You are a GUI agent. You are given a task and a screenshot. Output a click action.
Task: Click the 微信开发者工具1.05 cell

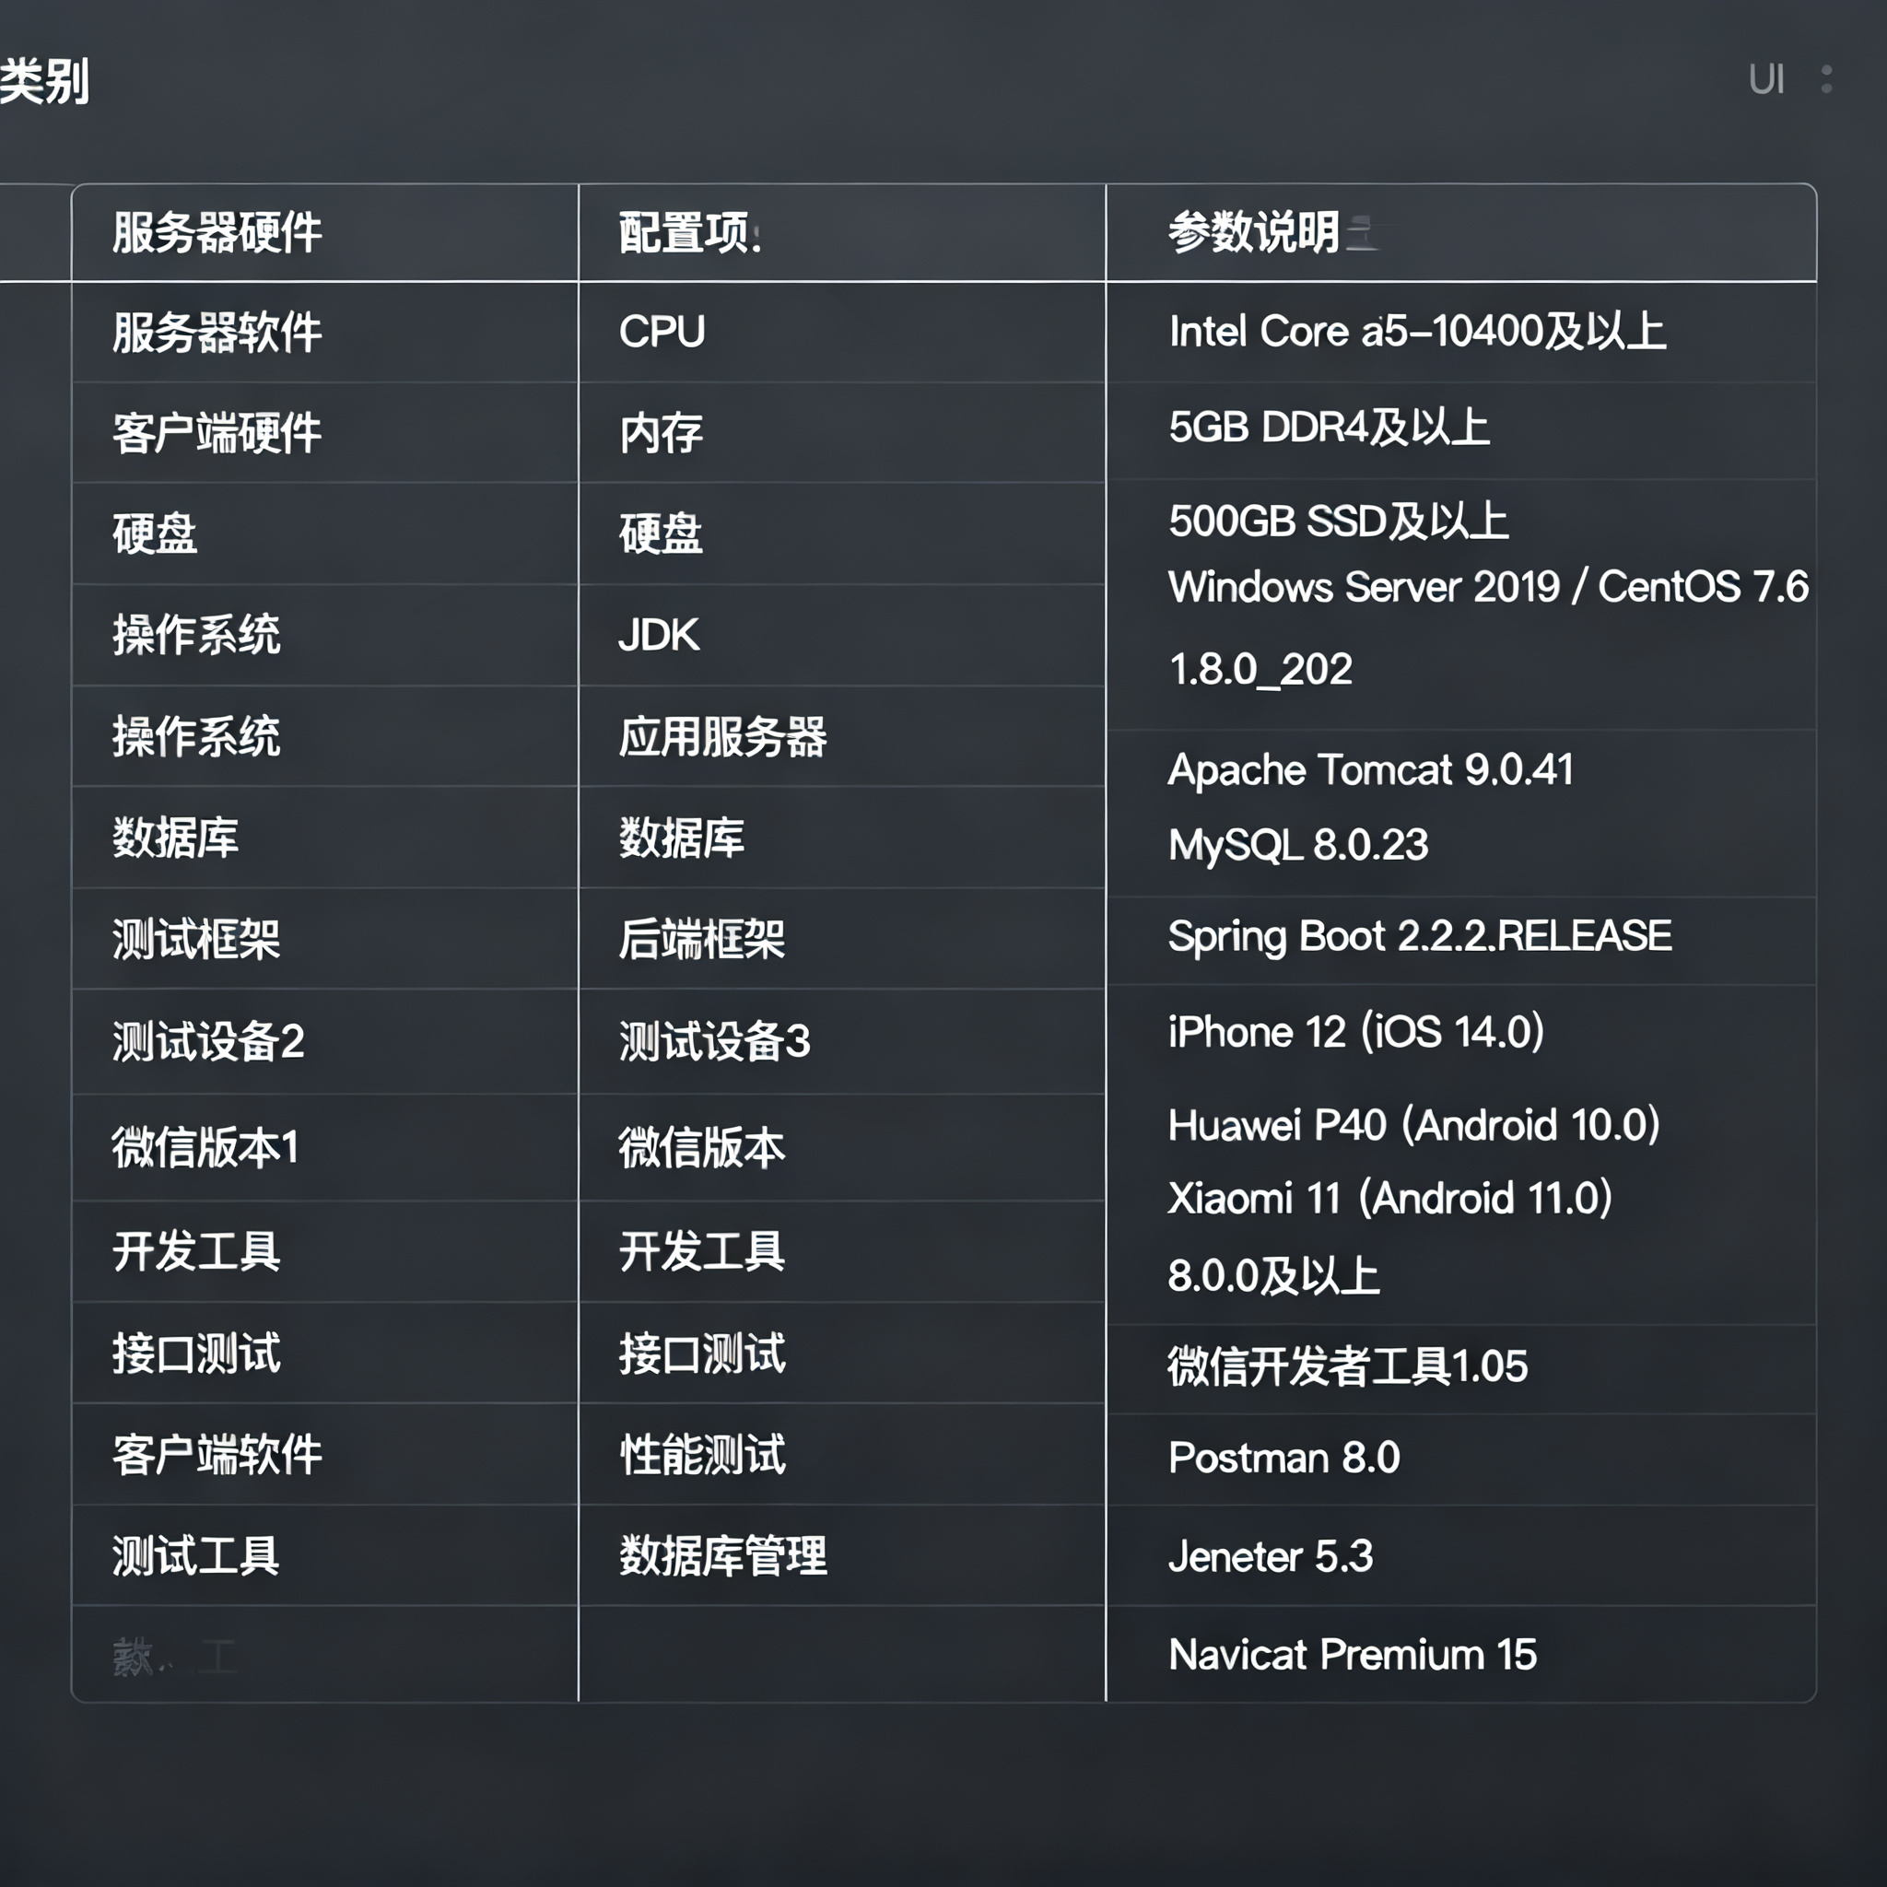1461,1368
